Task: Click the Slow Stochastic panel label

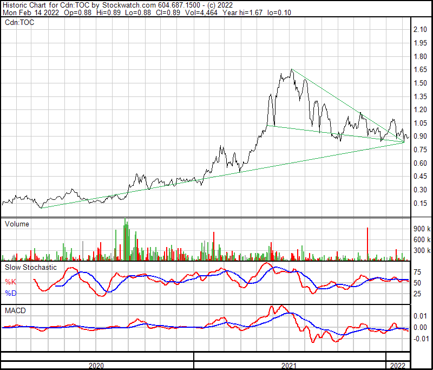Action: tap(31, 267)
